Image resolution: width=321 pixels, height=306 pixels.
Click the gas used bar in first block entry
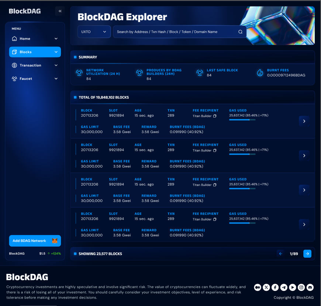(x=242, y=120)
